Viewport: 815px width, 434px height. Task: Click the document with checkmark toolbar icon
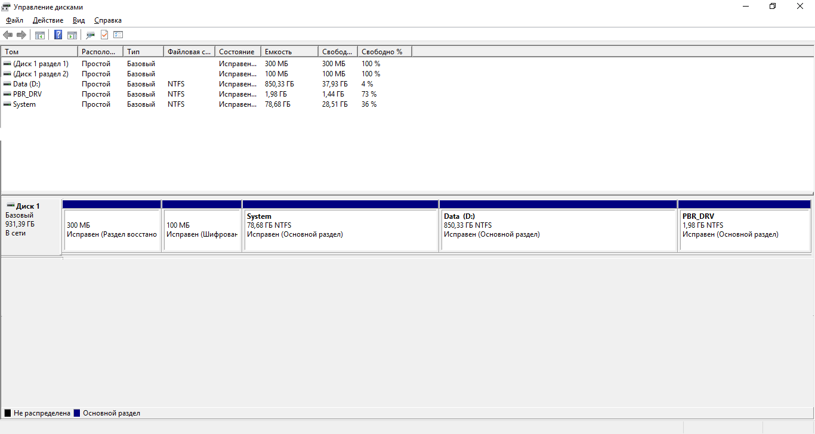pyautogui.click(x=104, y=35)
